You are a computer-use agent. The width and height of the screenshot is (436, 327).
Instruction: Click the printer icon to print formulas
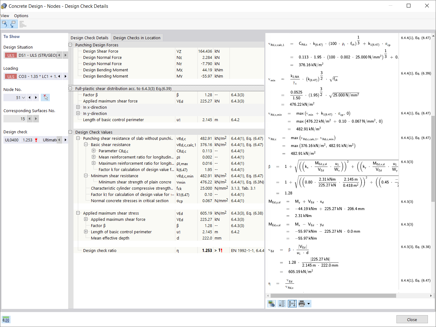click(x=302, y=304)
